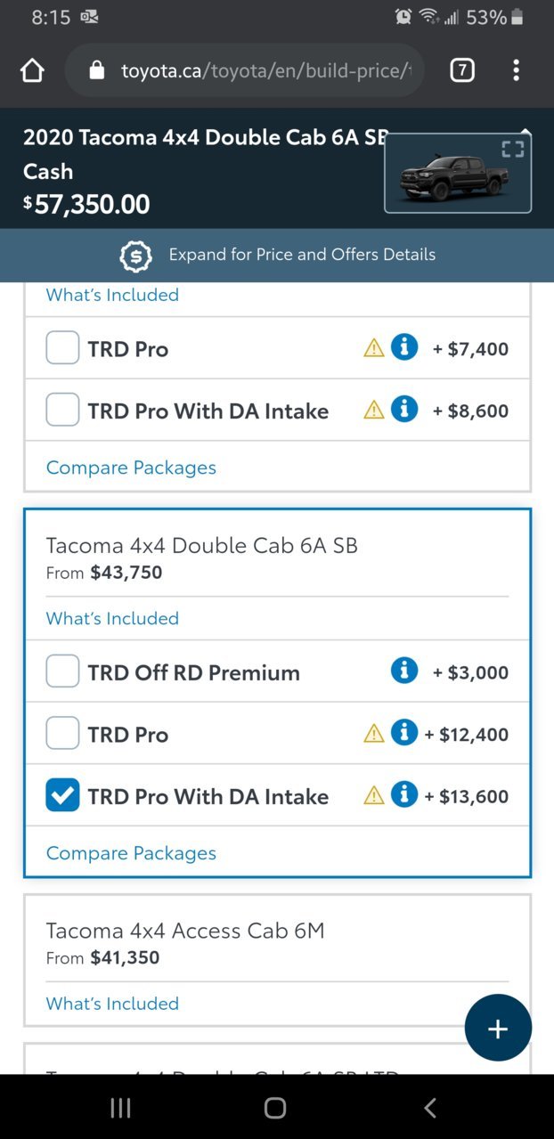Expand What's Included under Double Cab 6A SB

click(x=112, y=618)
